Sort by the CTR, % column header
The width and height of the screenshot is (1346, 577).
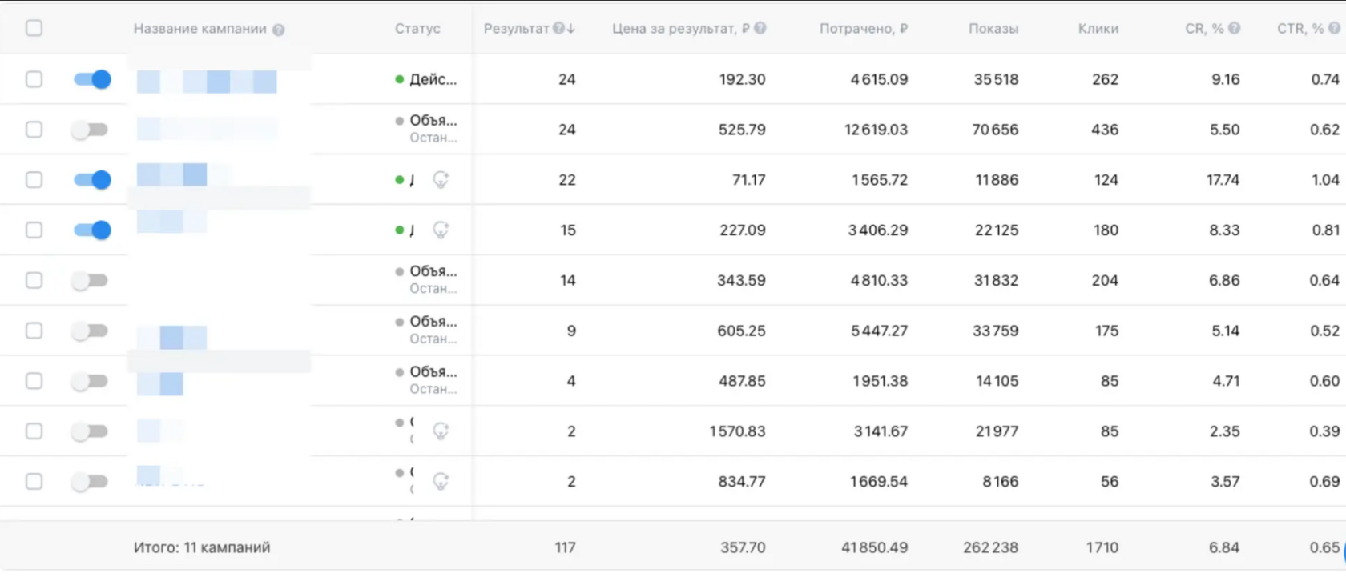(x=1300, y=29)
